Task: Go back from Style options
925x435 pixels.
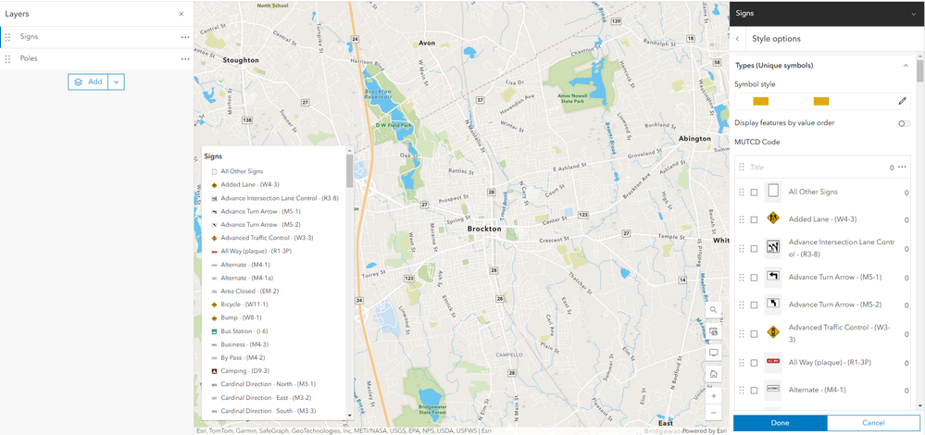Action: click(x=737, y=39)
